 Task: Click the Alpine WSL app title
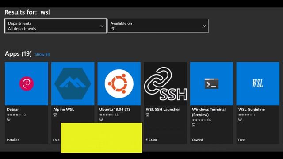(64, 110)
